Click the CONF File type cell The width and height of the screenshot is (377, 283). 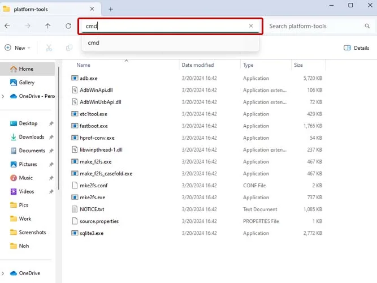pyautogui.click(x=254, y=186)
